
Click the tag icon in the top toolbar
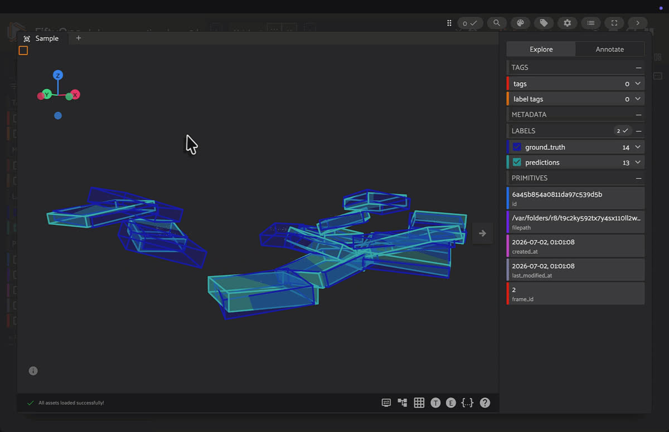point(544,23)
